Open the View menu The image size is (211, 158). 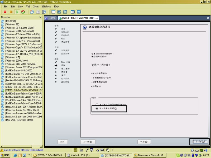(20, 7)
